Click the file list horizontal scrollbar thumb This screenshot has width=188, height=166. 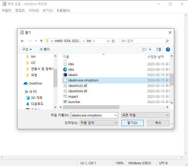[91, 107]
